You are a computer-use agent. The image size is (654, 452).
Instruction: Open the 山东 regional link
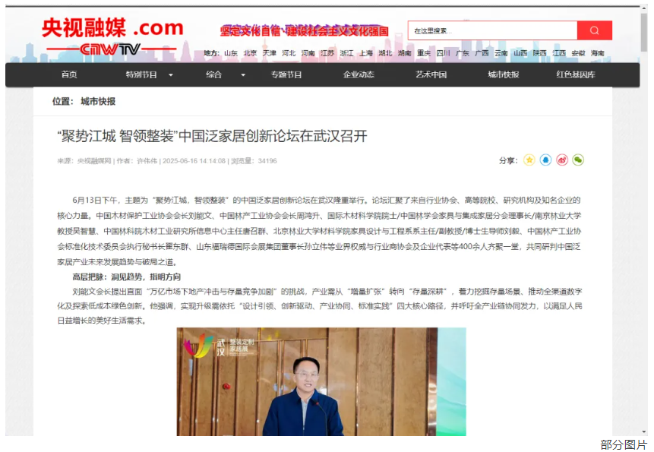[x=231, y=53]
